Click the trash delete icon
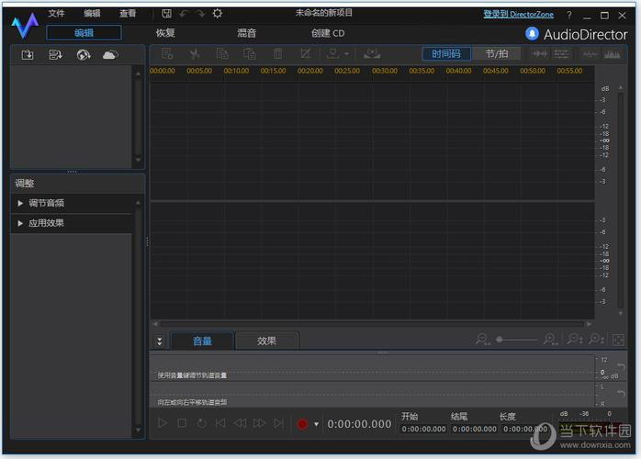 tap(277, 53)
